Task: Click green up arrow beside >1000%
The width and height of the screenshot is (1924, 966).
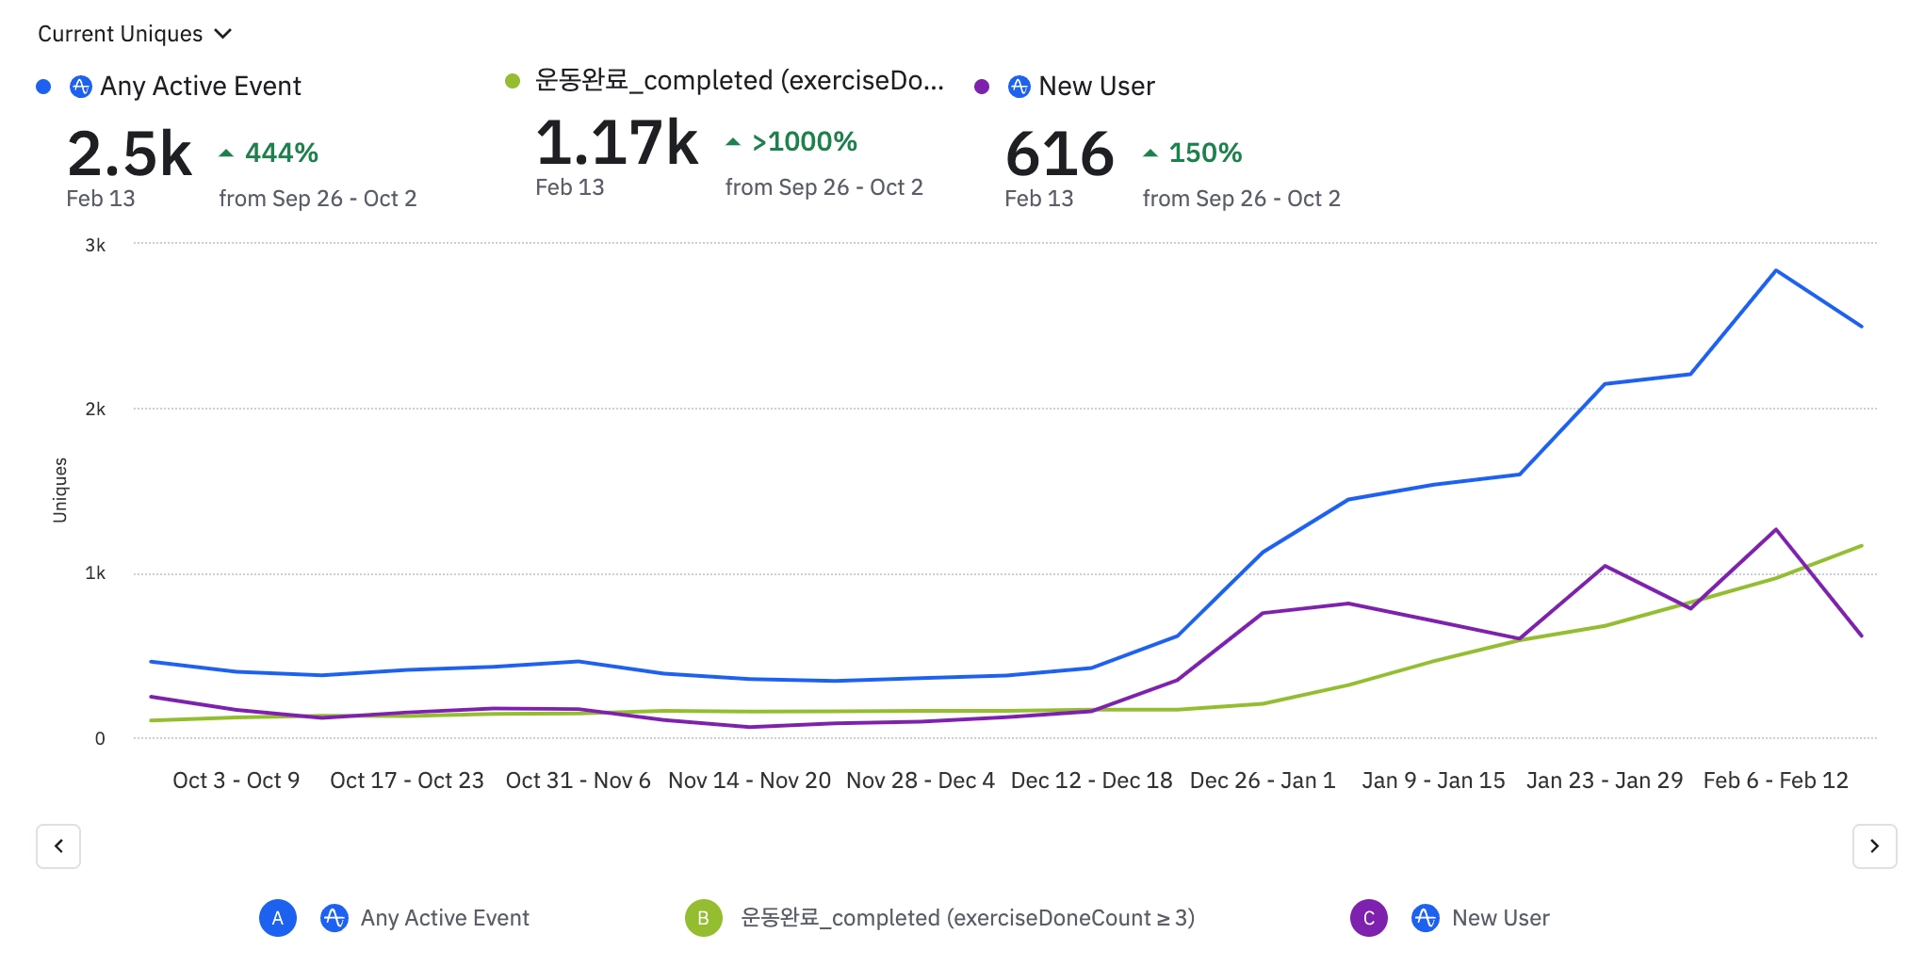Action: (733, 142)
